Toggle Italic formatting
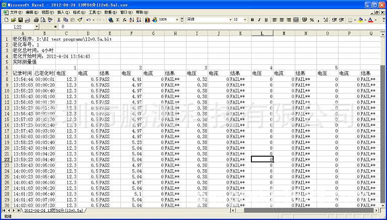Viewport: 387px width, 220px height. (x=259, y=20)
